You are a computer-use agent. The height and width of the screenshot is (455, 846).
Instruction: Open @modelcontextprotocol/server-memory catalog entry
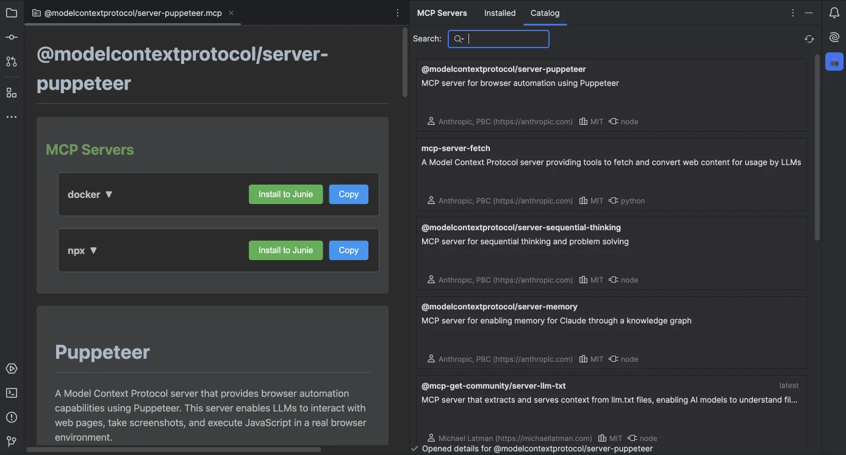click(611, 333)
